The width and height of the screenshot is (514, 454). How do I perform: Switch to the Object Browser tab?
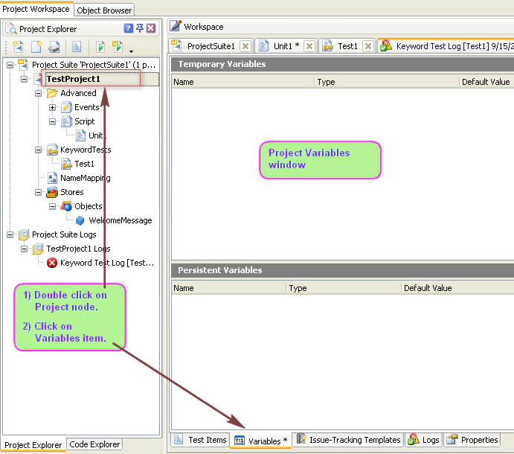pyautogui.click(x=104, y=10)
